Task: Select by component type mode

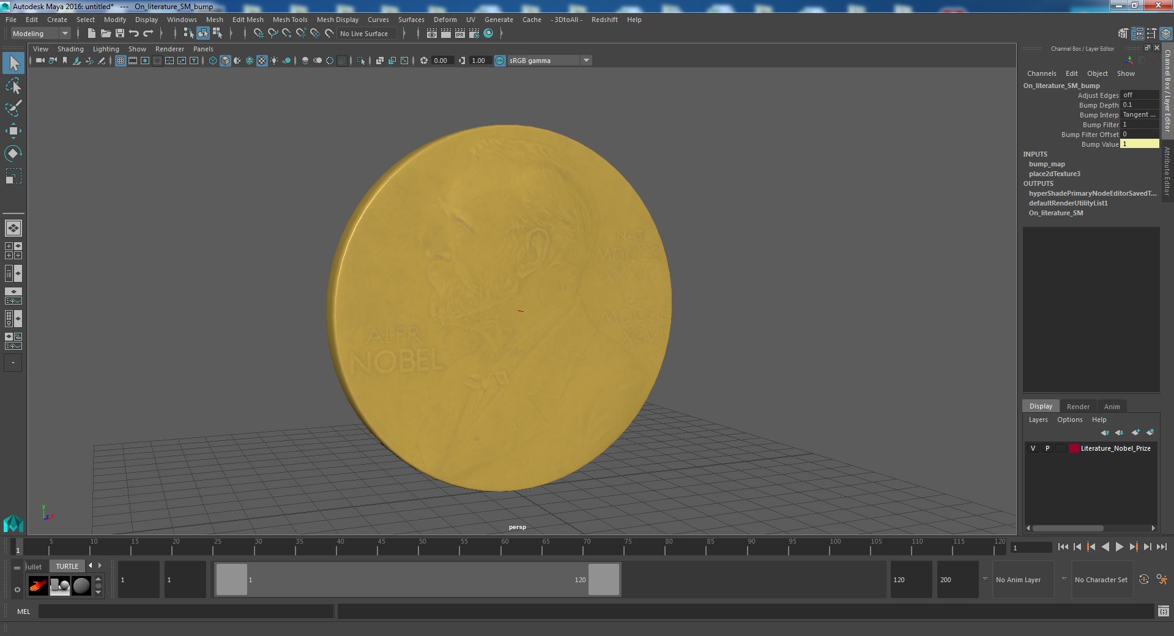Action: pyautogui.click(x=217, y=34)
